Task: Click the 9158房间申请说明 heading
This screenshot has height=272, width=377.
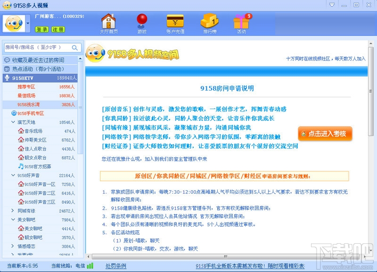Action: pos(227,88)
